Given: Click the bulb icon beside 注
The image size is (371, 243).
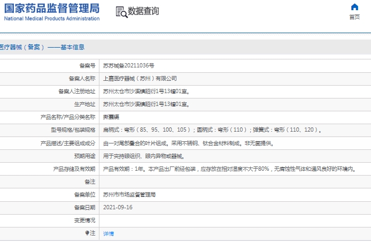Looking at the screenshot, I should point(87,233).
